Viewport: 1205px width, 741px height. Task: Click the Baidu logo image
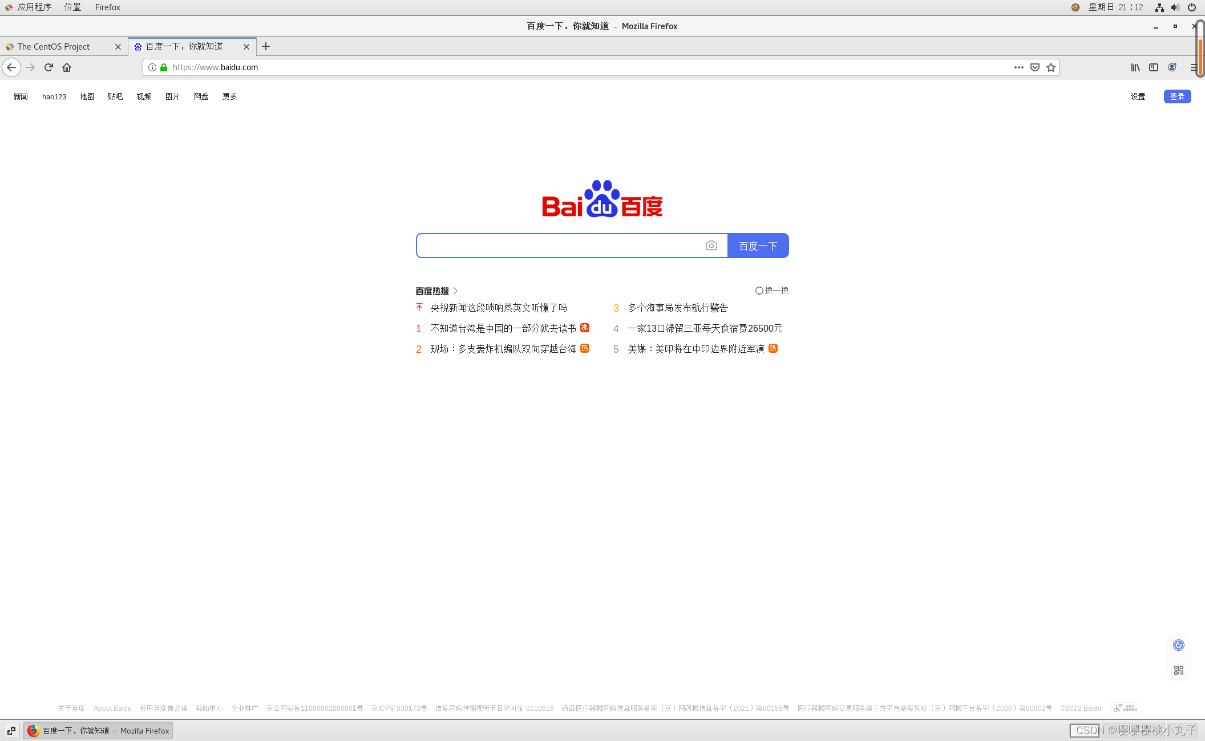point(602,199)
